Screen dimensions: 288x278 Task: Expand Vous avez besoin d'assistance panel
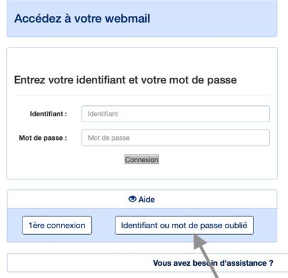148,263
